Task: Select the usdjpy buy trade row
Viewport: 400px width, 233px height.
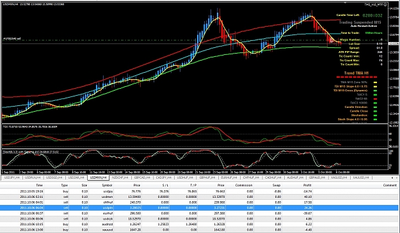Action: point(199,192)
